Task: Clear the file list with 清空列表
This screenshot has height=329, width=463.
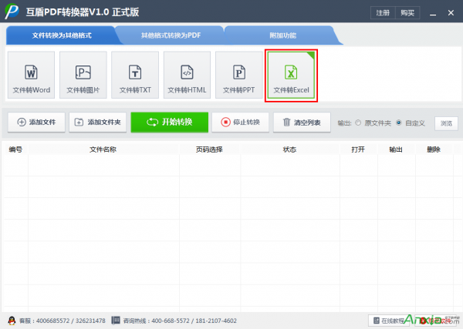Action: click(302, 122)
